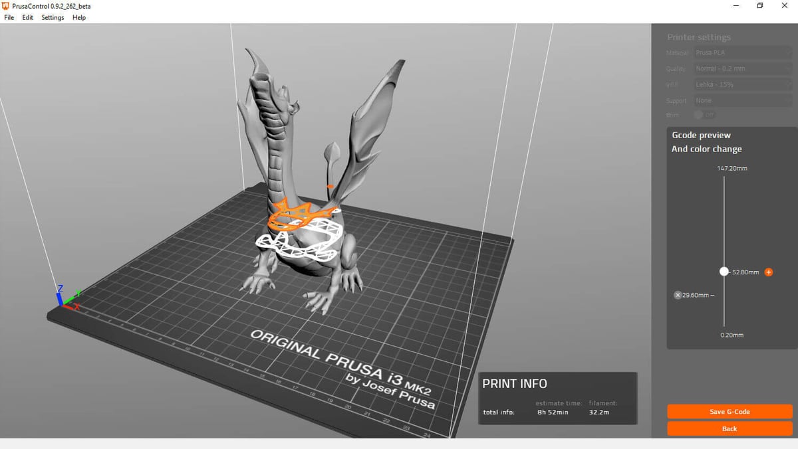Click the layer slider handle at 52.80mm
Image resolution: width=798 pixels, height=449 pixels.
[724, 272]
